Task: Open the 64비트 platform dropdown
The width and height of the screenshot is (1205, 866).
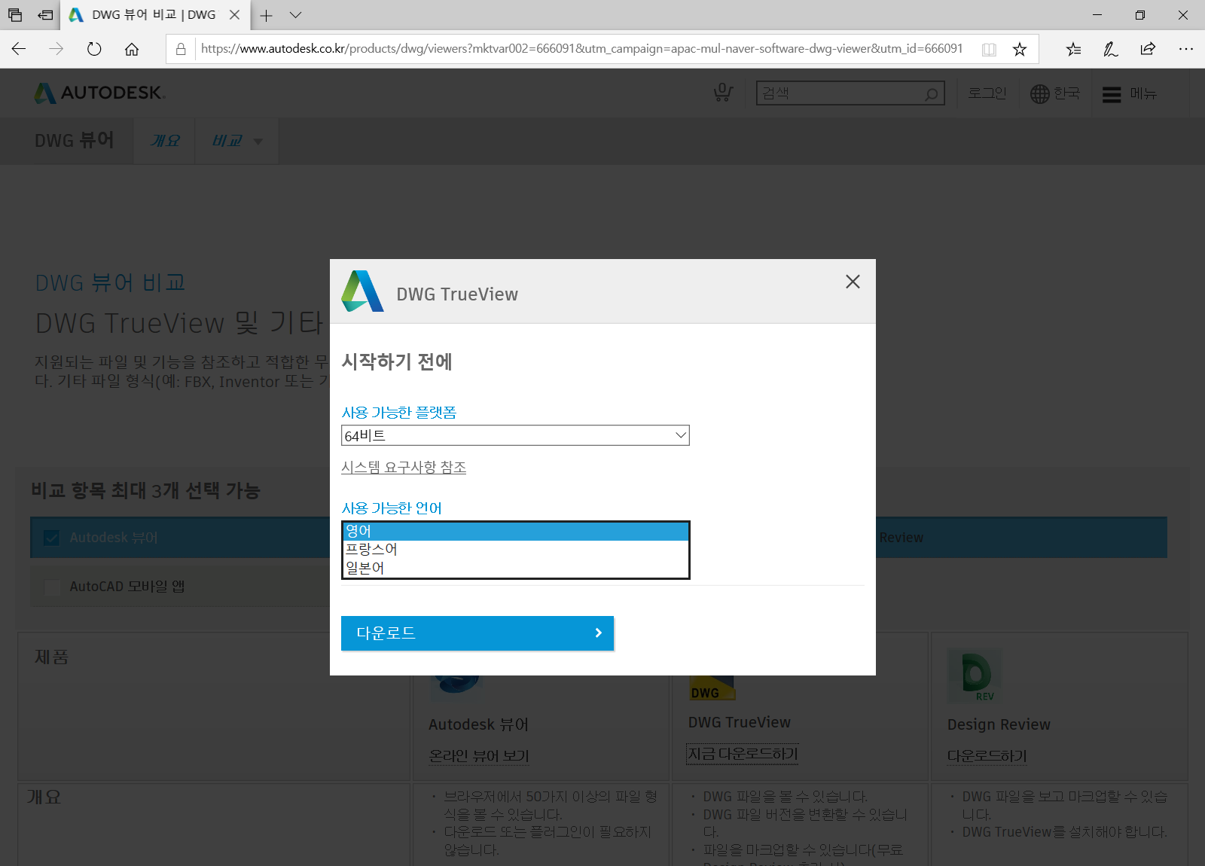Action: (x=515, y=435)
